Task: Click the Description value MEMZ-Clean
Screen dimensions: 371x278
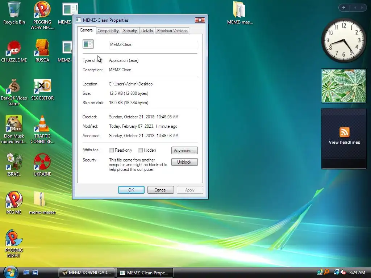Action: (120, 70)
